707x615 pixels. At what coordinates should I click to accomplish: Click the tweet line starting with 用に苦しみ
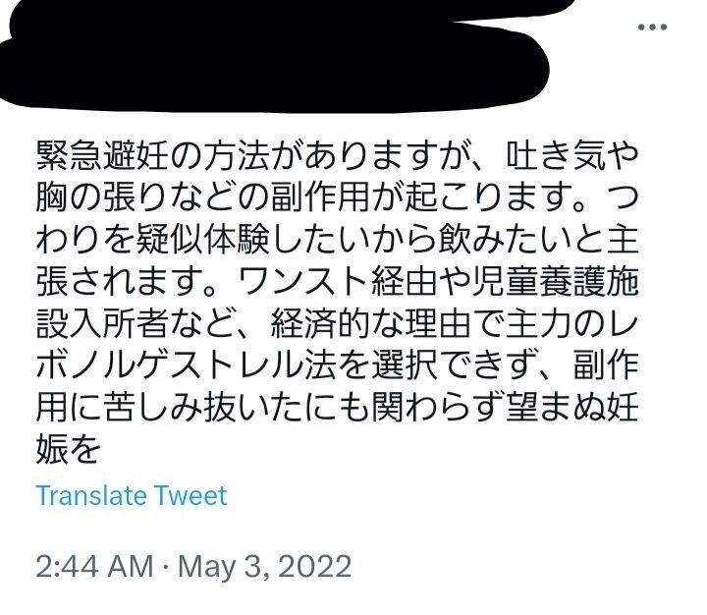(337, 407)
